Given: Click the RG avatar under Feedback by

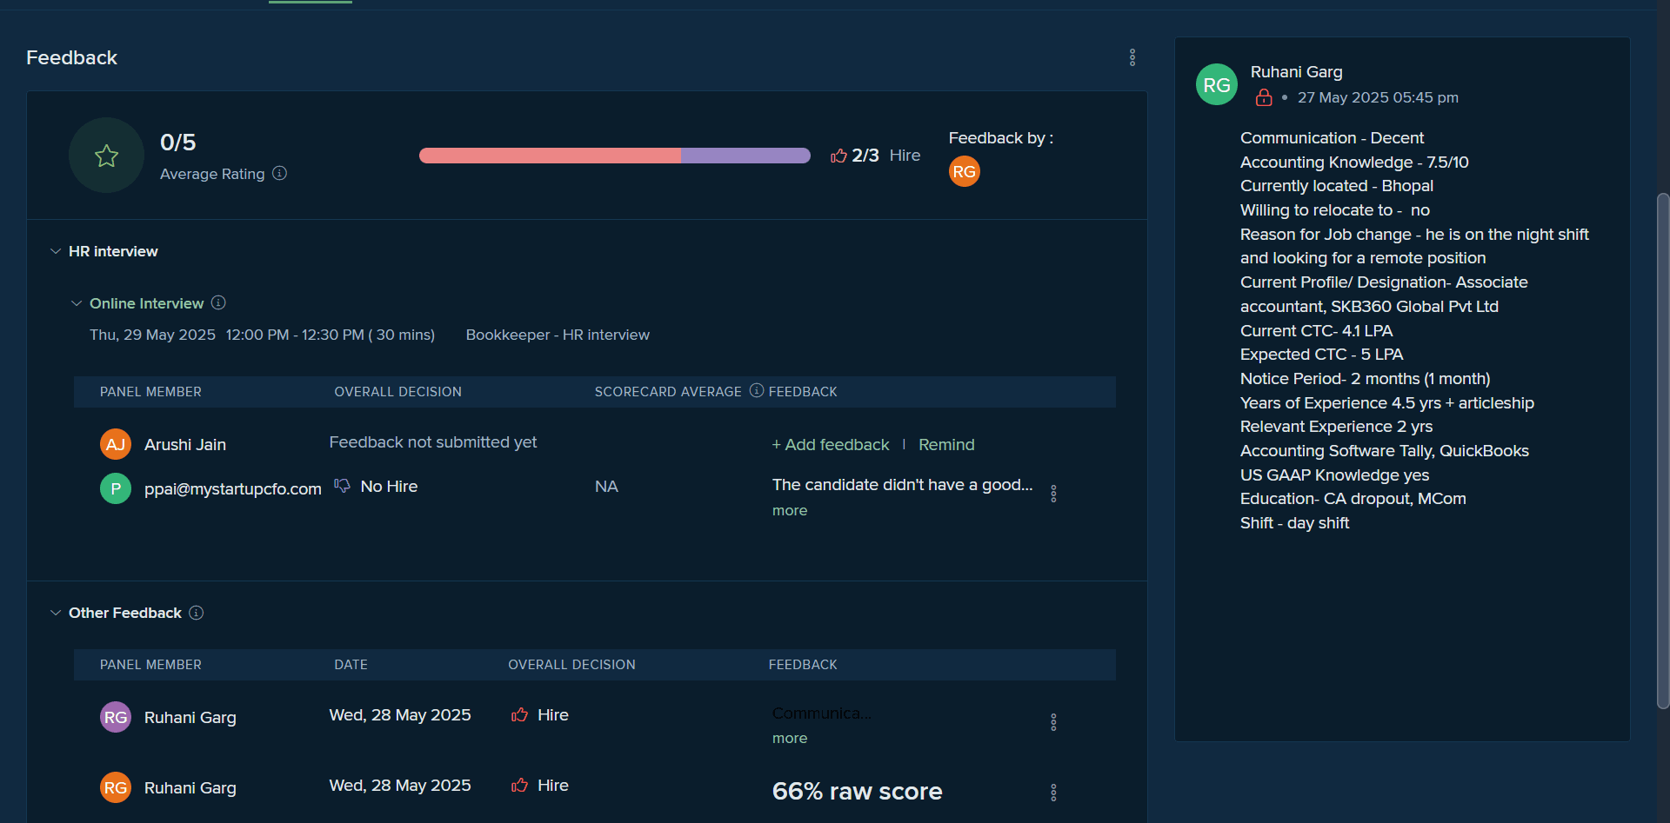Looking at the screenshot, I should click(964, 171).
